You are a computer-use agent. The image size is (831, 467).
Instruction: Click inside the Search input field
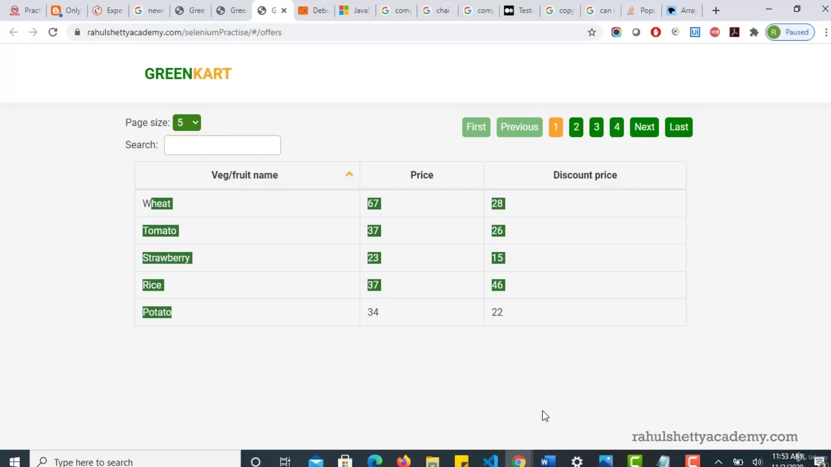222,145
